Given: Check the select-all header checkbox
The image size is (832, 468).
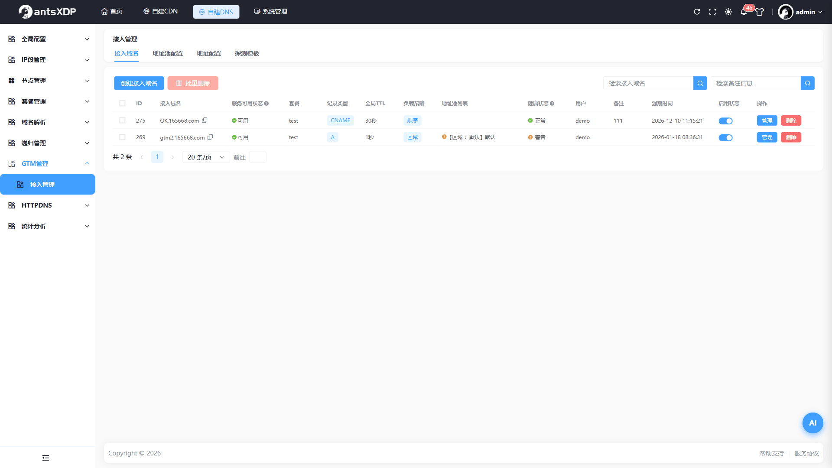Looking at the screenshot, I should pyautogui.click(x=122, y=104).
